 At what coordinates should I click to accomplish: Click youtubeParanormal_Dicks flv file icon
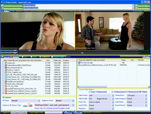6,89
